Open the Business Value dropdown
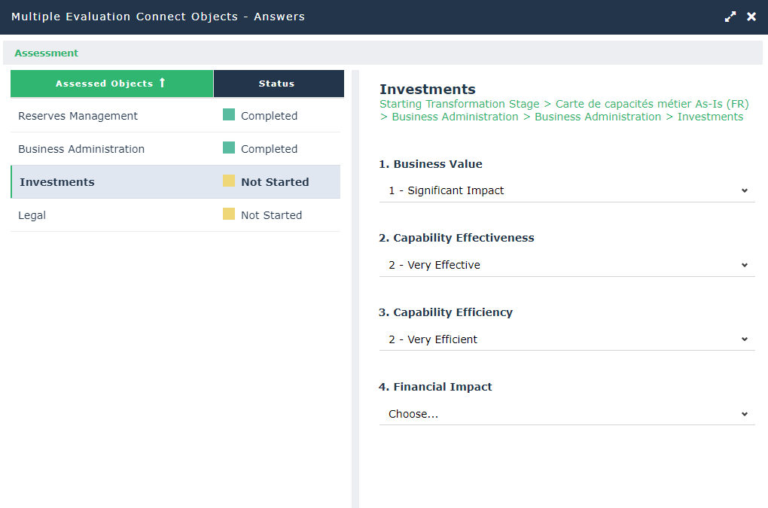Image resolution: width=768 pixels, height=508 pixels. click(x=567, y=190)
